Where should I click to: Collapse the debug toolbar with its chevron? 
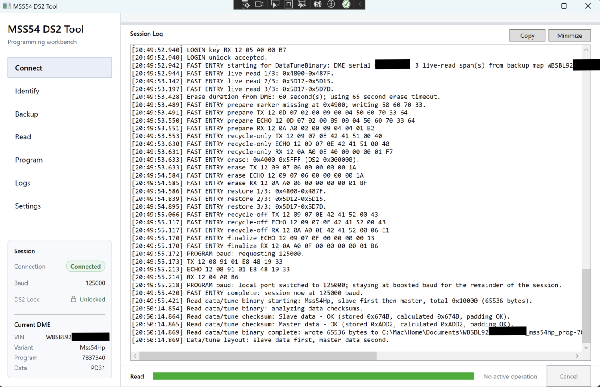[x=360, y=4]
